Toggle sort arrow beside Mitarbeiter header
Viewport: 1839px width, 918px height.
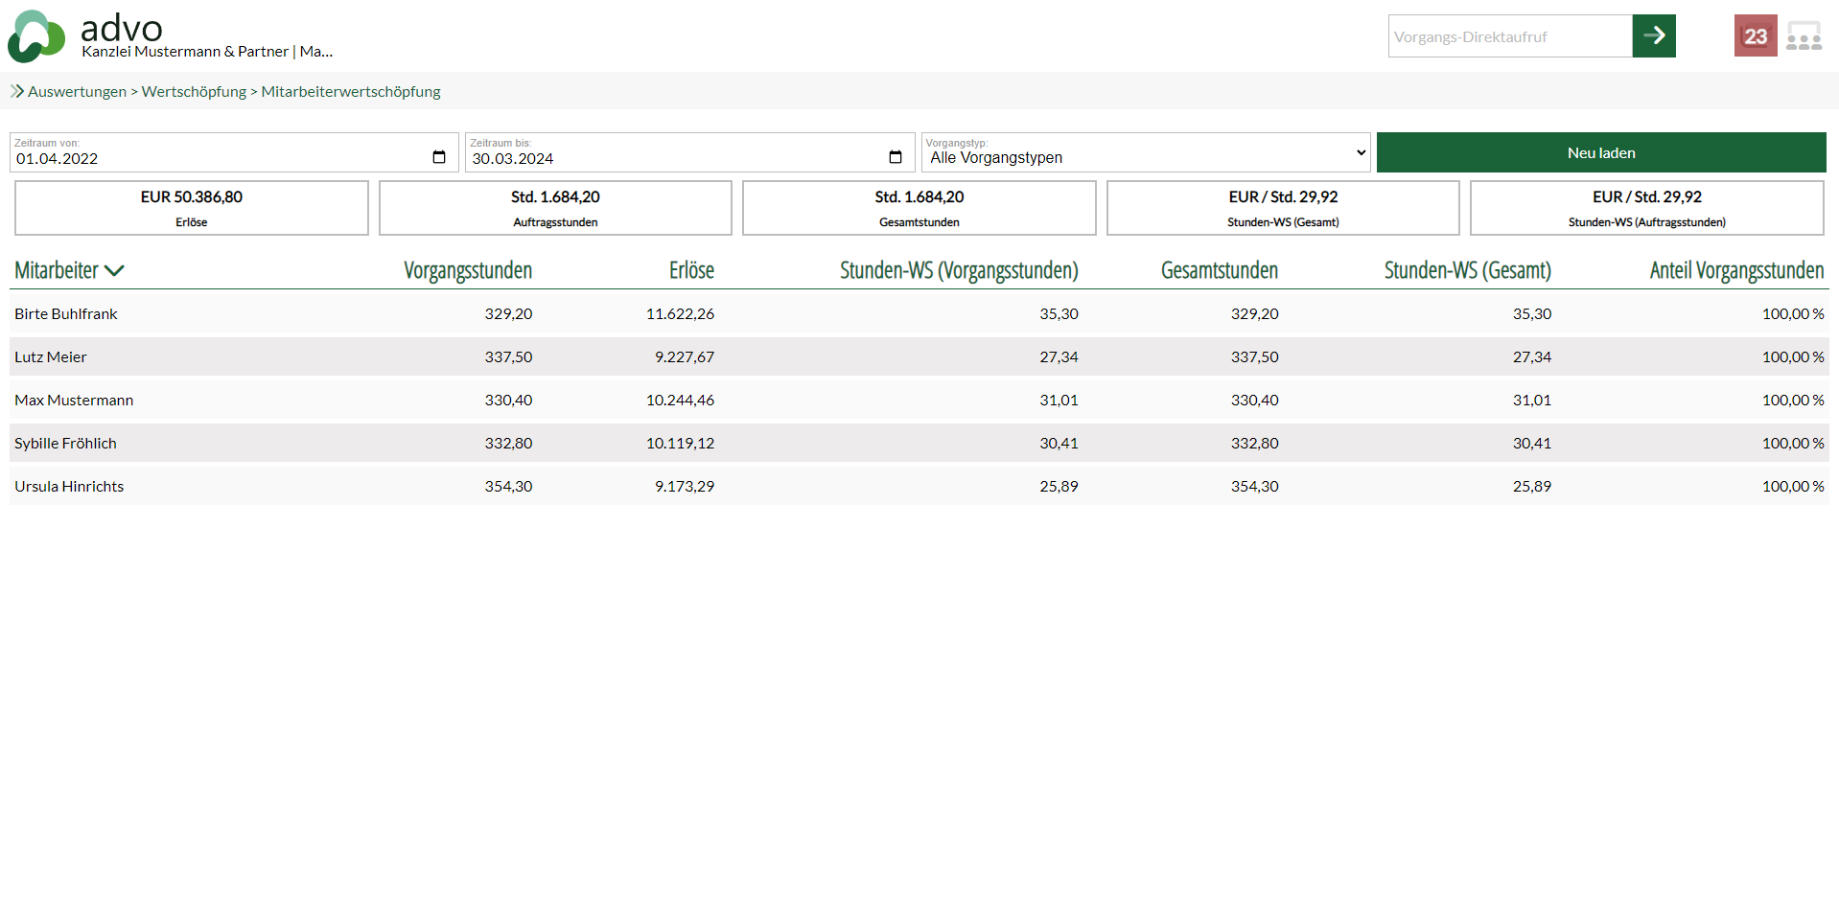(x=114, y=271)
